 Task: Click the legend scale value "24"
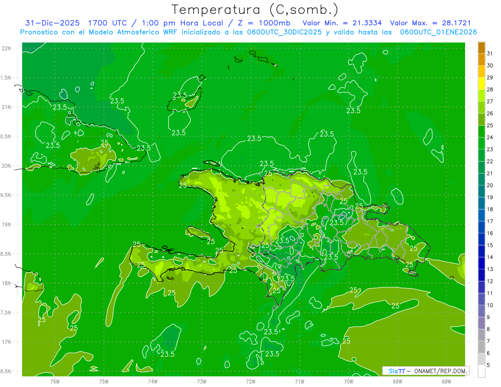[x=490, y=137]
